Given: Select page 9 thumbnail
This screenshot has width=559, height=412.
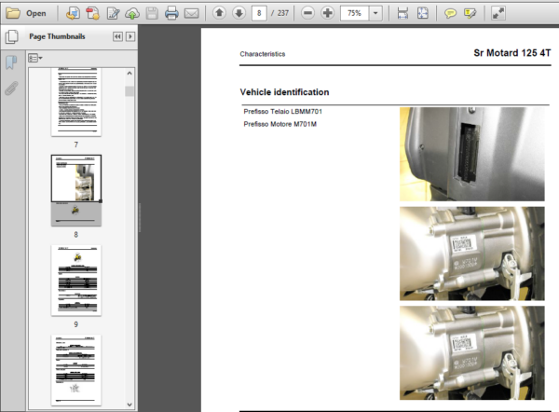Looking at the screenshot, I should 76,280.
